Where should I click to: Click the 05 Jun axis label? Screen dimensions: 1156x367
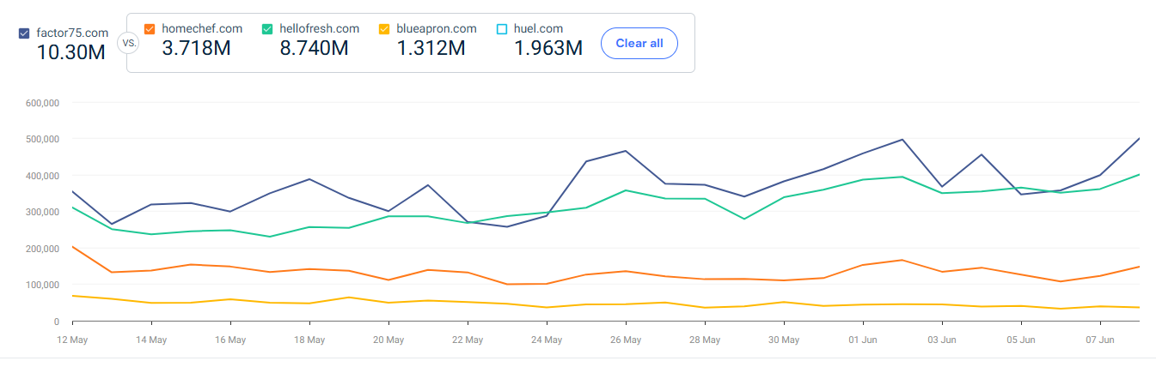point(1021,340)
